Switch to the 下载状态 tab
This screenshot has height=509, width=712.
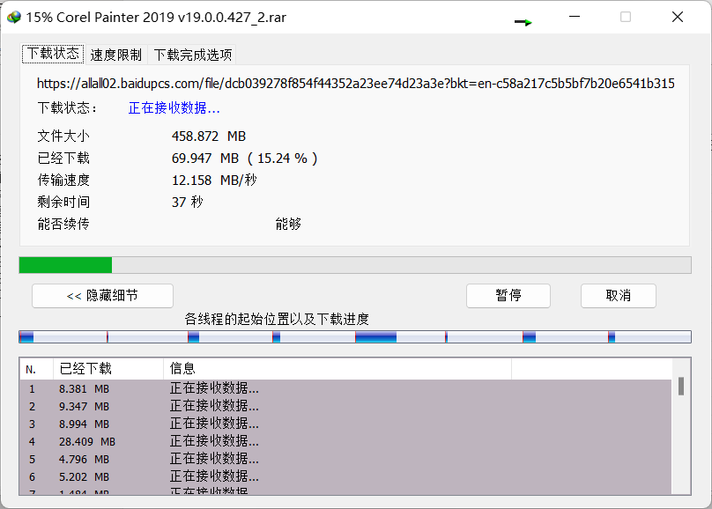coord(53,54)
